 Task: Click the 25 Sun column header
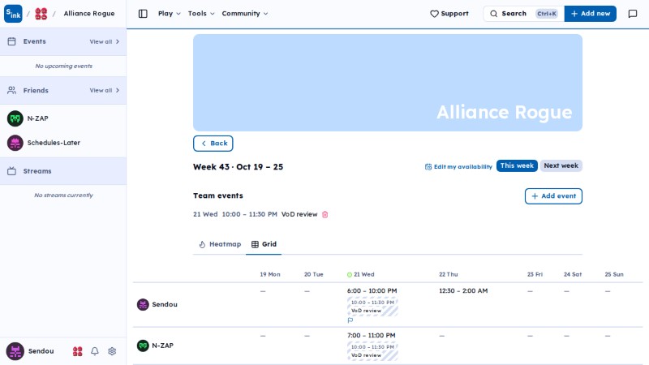(614, 274)
